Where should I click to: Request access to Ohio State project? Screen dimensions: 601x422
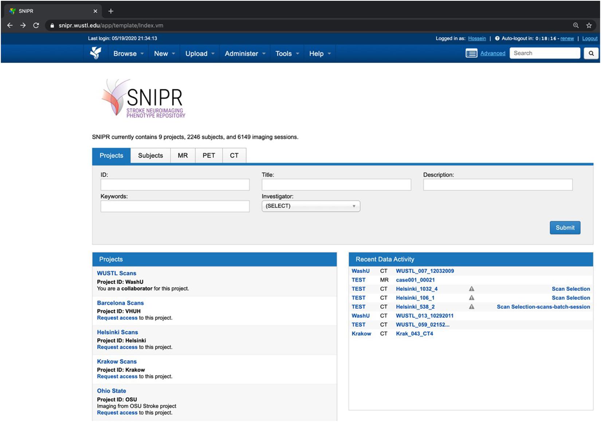pos(117,413)
